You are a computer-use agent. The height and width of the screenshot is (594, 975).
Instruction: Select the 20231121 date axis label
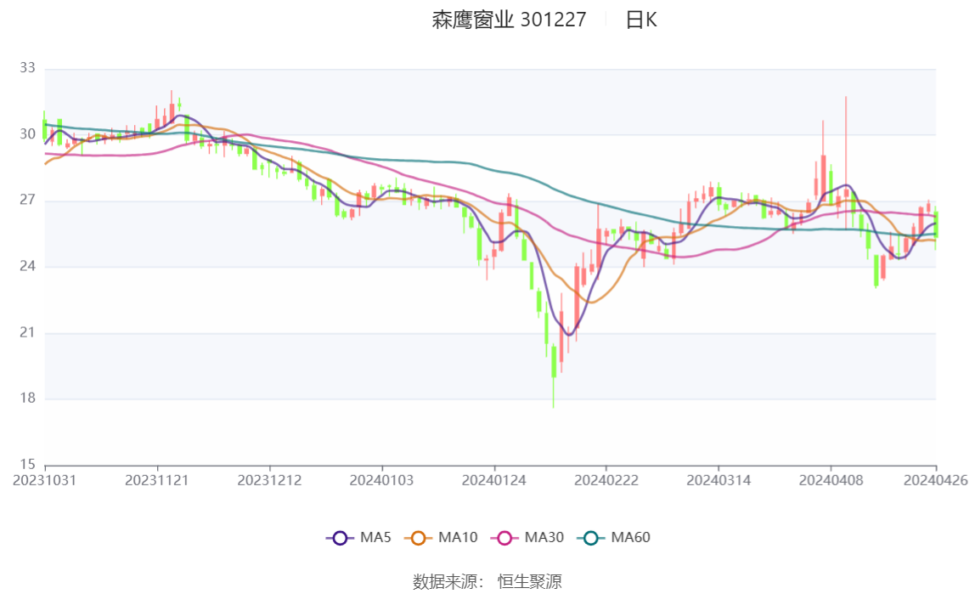click(x=157, y=480)
